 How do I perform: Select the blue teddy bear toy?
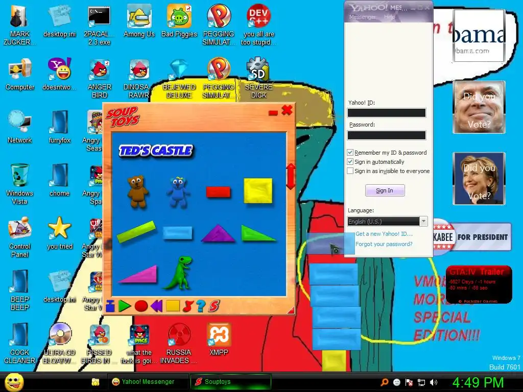178,192
